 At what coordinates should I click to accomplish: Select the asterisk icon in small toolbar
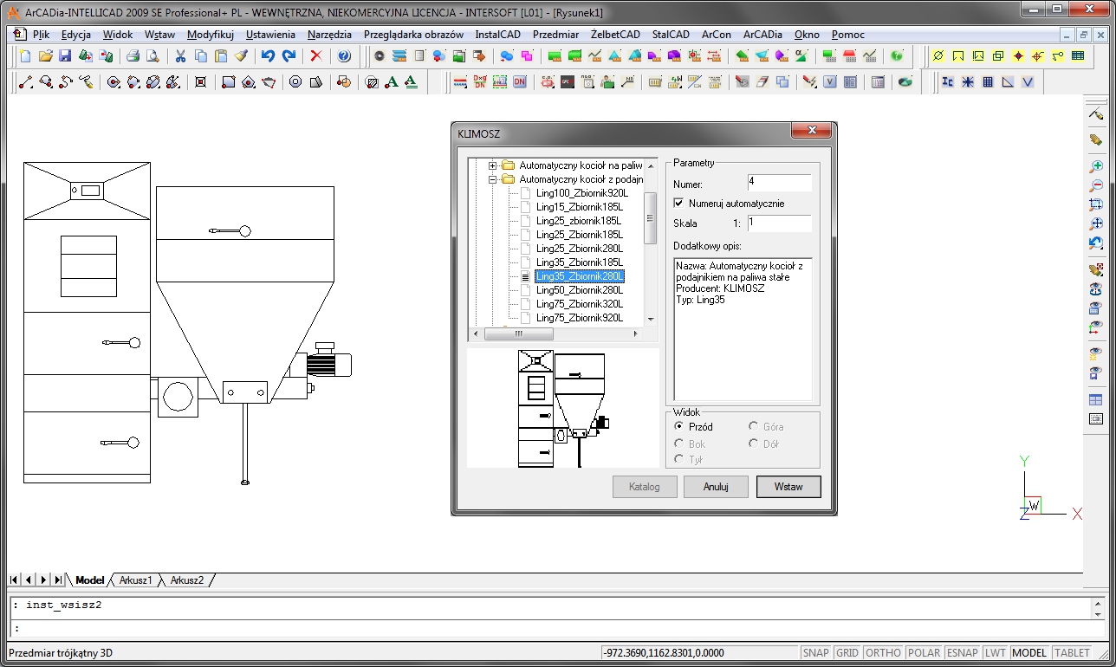pos(967,82)
